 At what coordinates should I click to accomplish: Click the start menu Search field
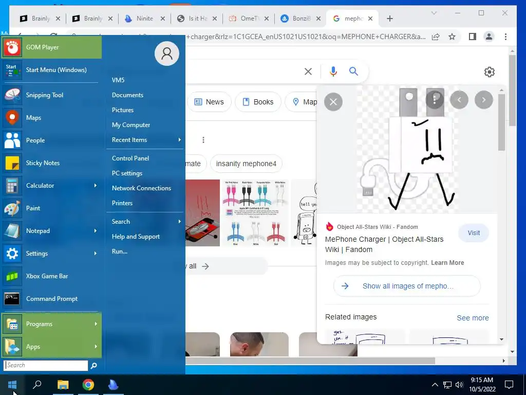pyautogui.click(x=46, y=366)
